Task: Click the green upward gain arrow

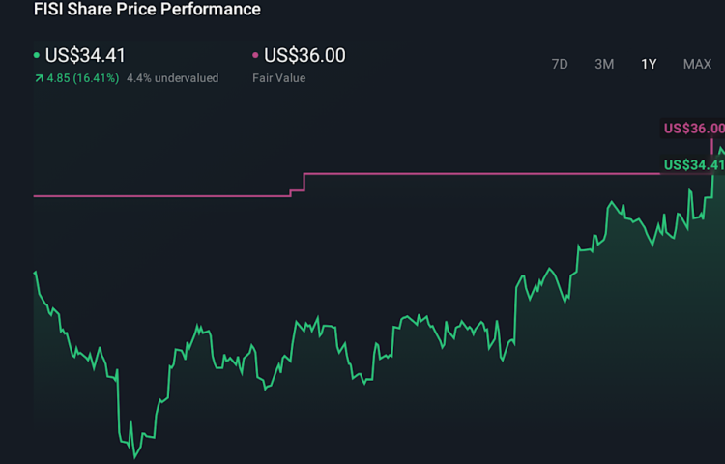Action: click(x=38, y=78)
